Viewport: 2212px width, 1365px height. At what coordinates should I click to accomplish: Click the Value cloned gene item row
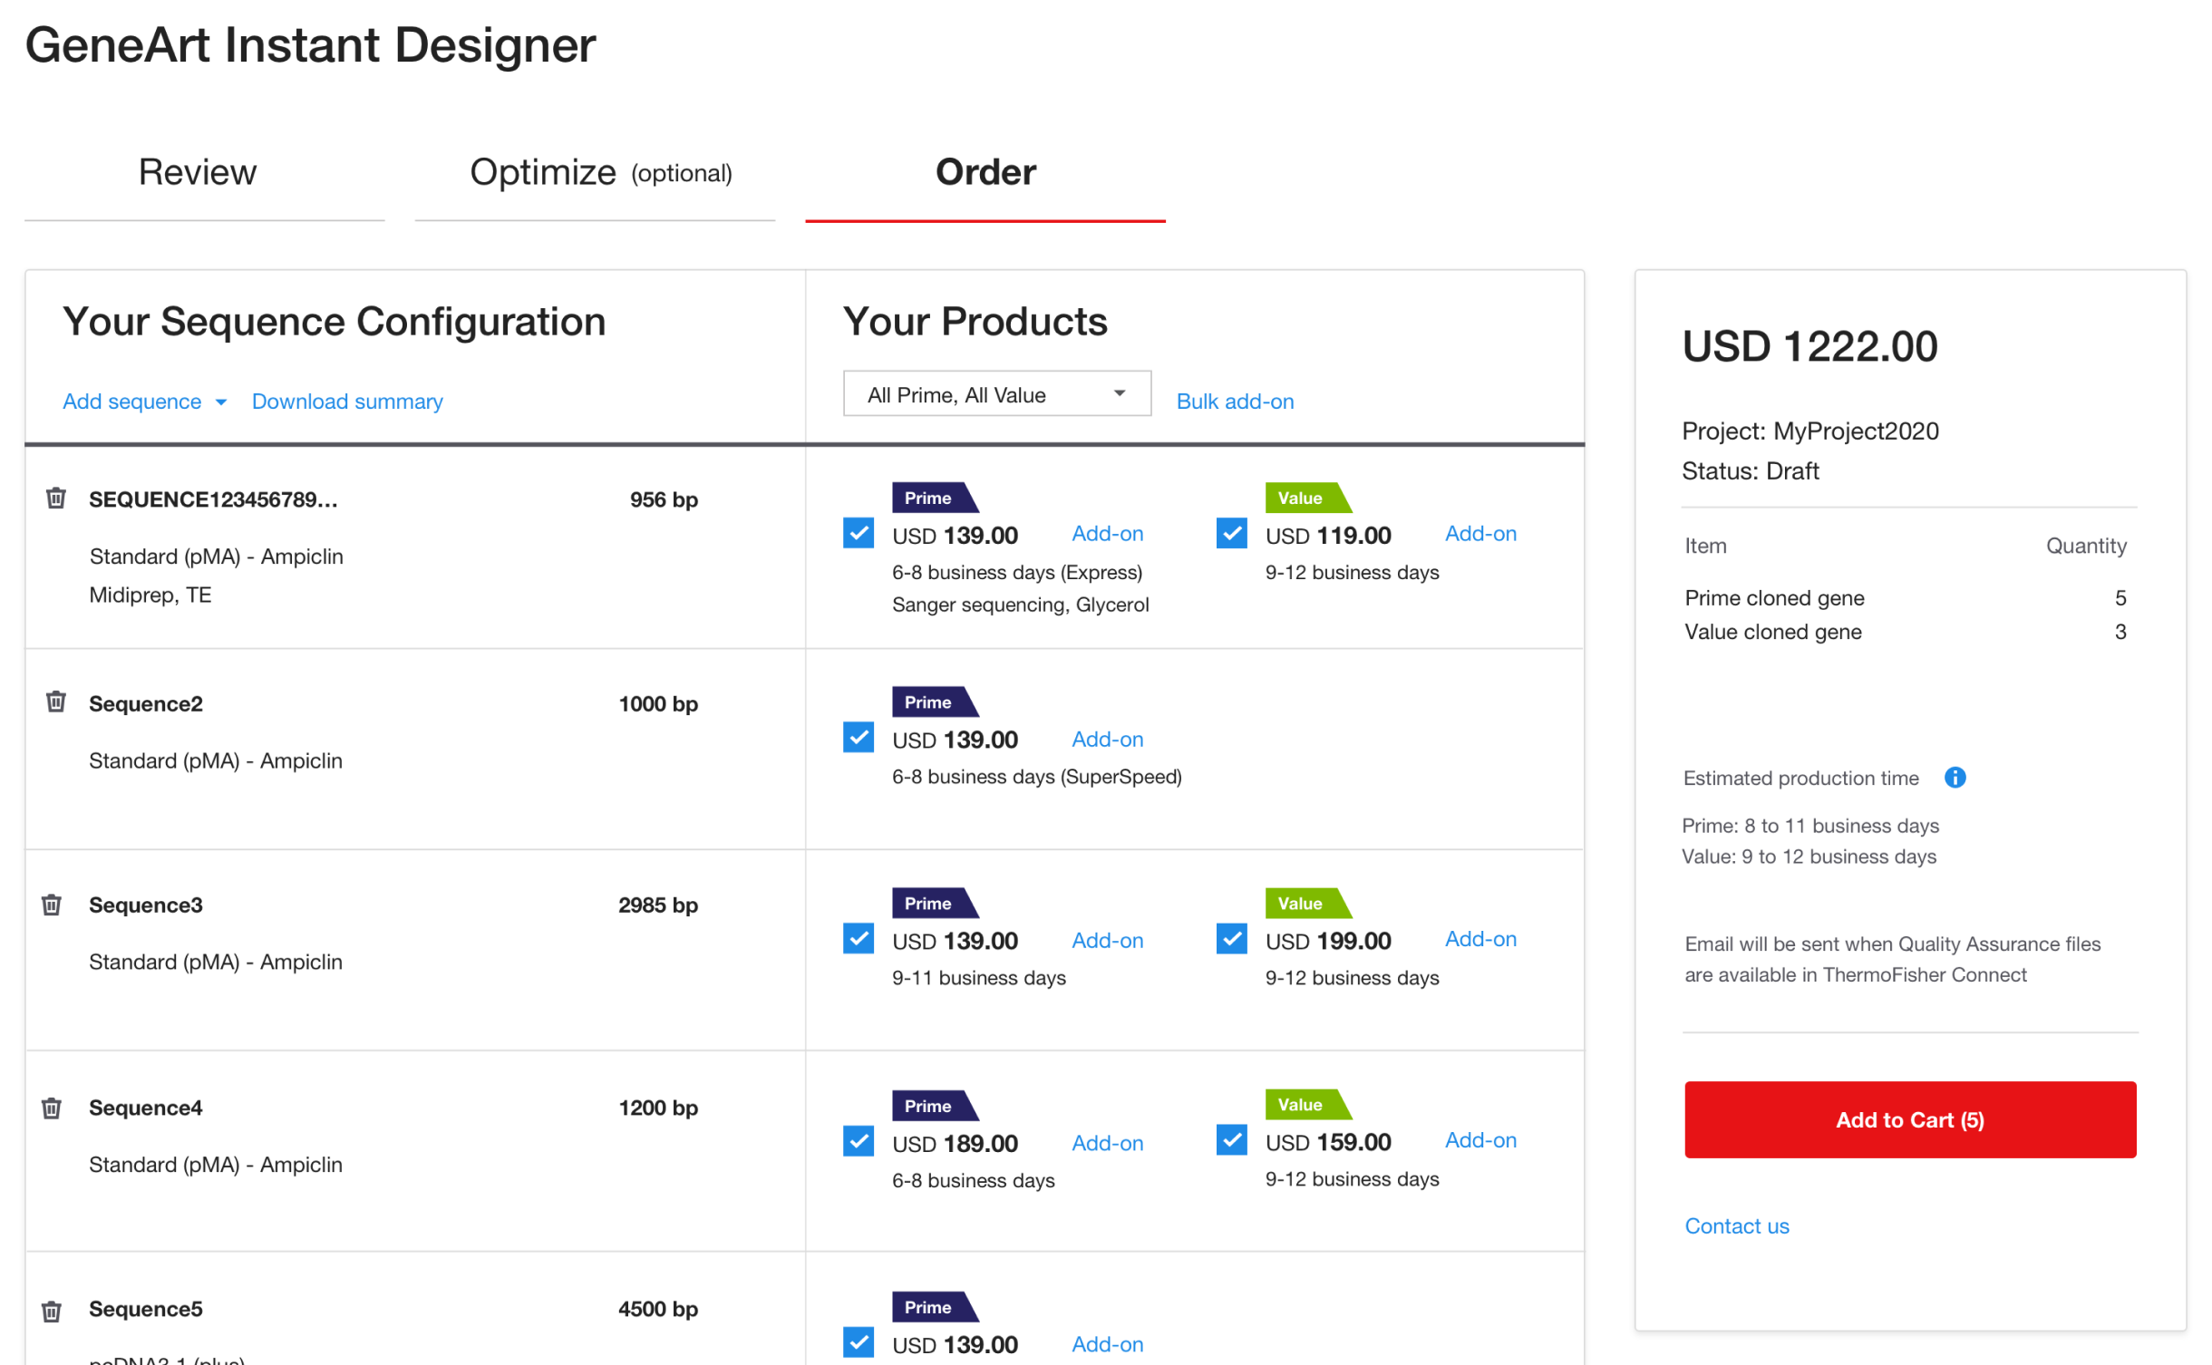pos(1905,632)
